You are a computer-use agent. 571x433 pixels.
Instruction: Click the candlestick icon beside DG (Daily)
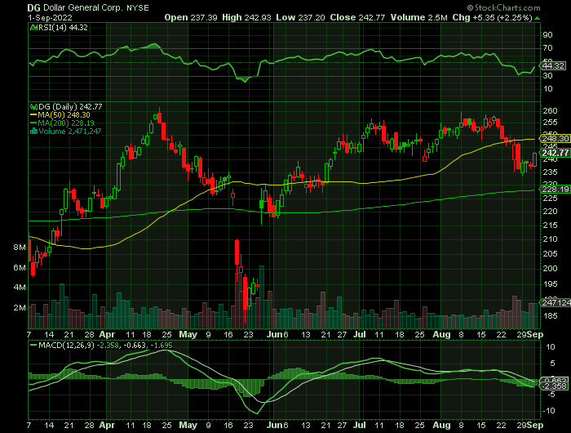pos(34,107)
